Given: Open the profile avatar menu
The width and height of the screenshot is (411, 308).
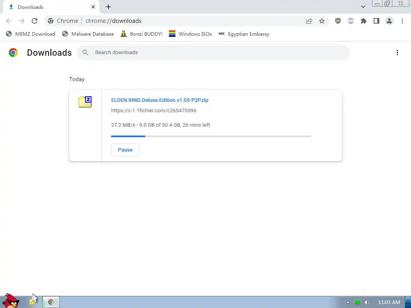Looking at the screenshot, I should coord(389,21).
